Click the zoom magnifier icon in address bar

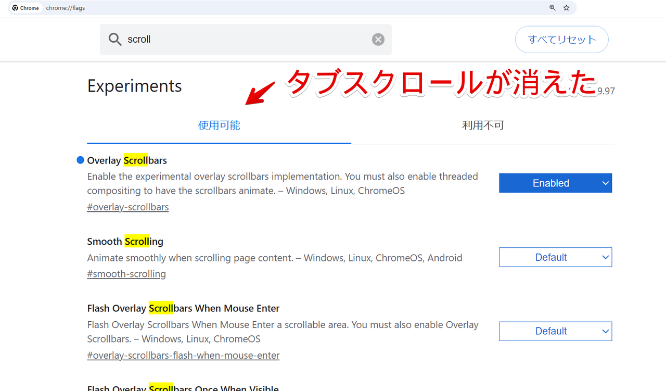[x=553, y=8]
